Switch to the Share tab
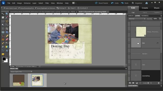The image size is (163, 91). point(157,8)
